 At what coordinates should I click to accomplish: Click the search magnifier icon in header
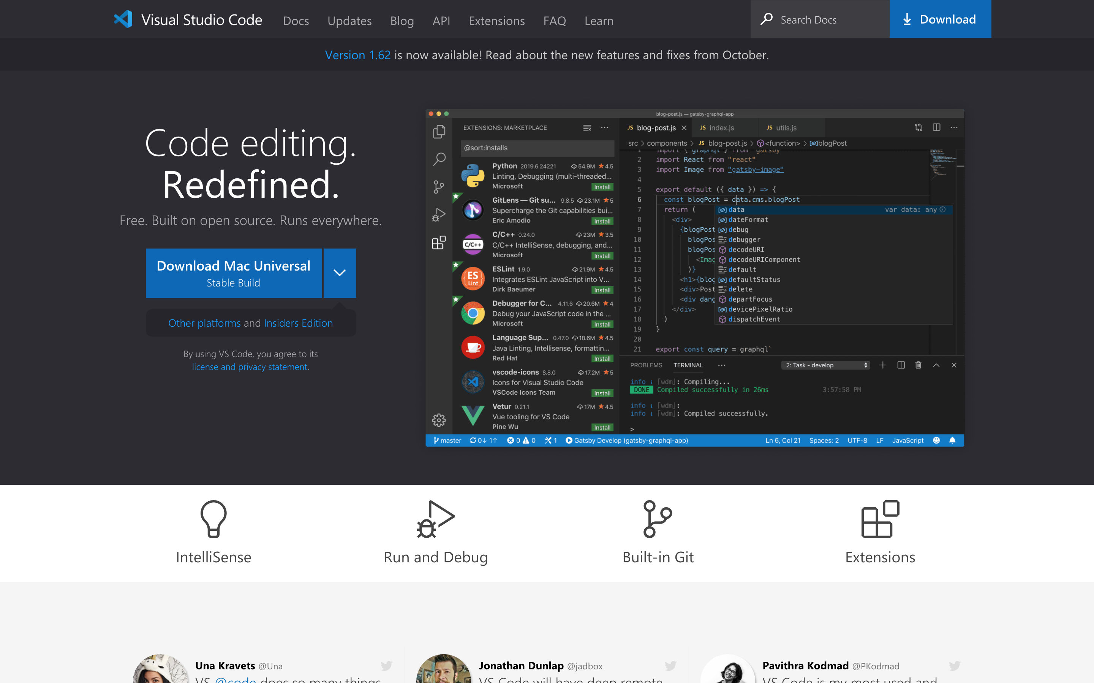[x=766, y=19]
